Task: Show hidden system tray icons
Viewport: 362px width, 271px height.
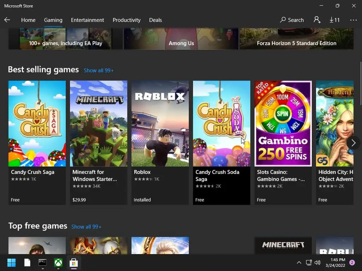Action: tap(299, 263)
